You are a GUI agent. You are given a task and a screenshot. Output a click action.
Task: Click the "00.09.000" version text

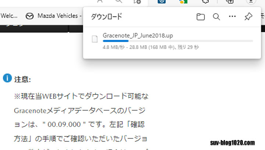pos(64,125)
